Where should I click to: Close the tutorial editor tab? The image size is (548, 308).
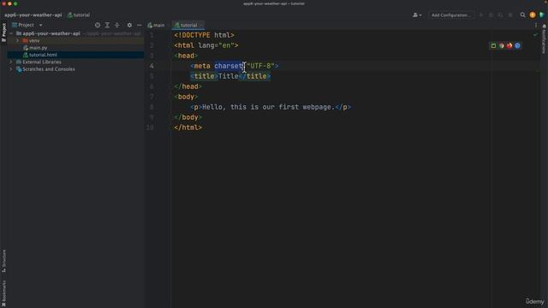pyautogui.click(x=202, y=25)
